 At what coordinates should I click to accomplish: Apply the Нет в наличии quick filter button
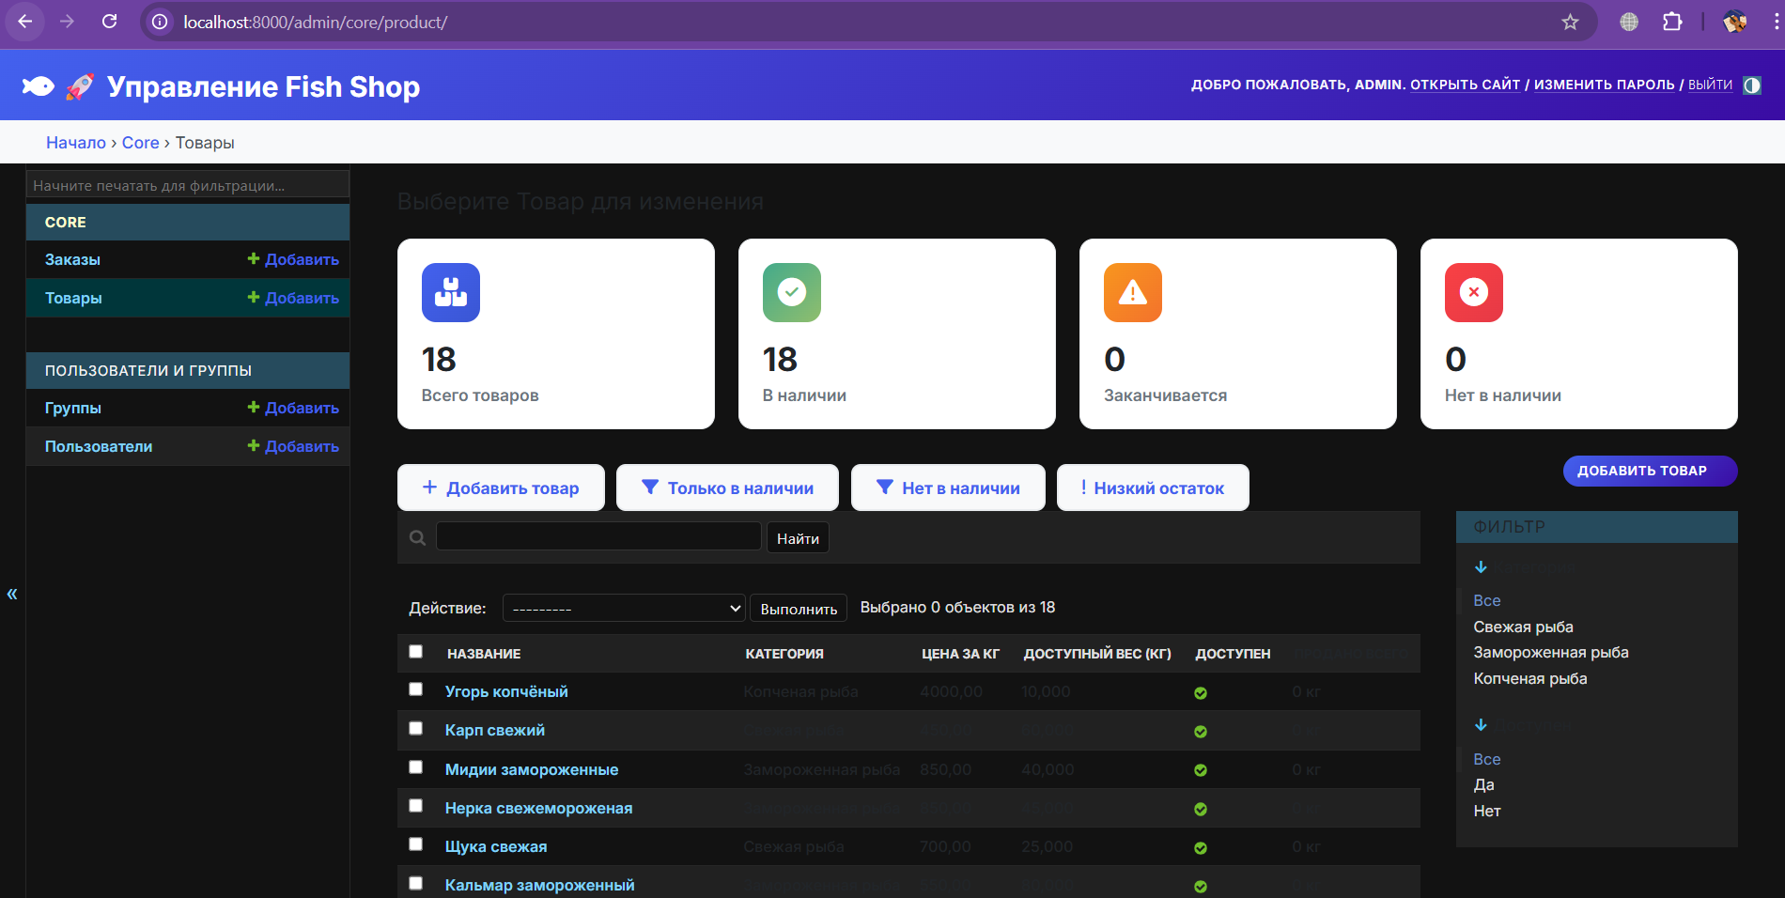point(948,488)
